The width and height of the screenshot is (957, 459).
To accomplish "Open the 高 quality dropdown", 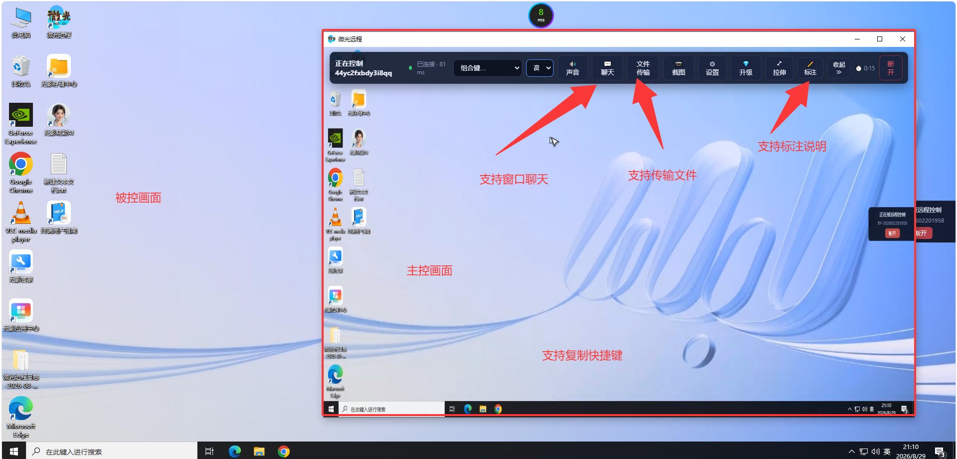I will 540,68.
